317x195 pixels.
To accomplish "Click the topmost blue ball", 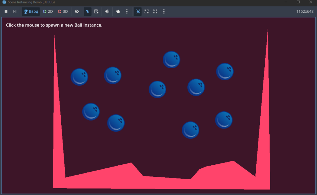I will pos(172,60).
